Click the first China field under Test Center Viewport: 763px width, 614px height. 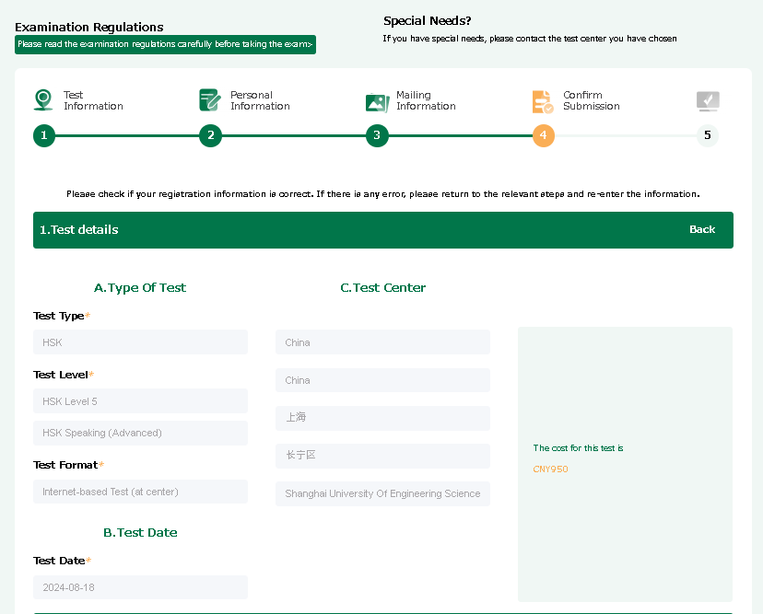[383, 342]
